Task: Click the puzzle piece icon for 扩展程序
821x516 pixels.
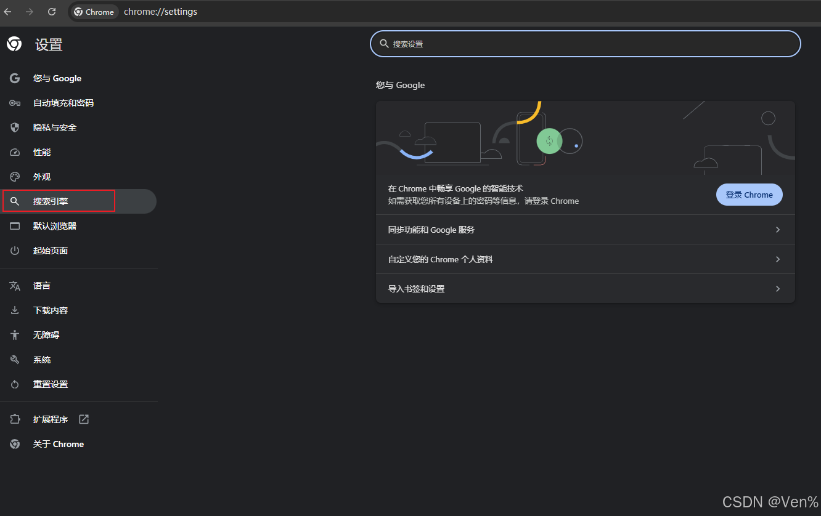Action: 15,419
